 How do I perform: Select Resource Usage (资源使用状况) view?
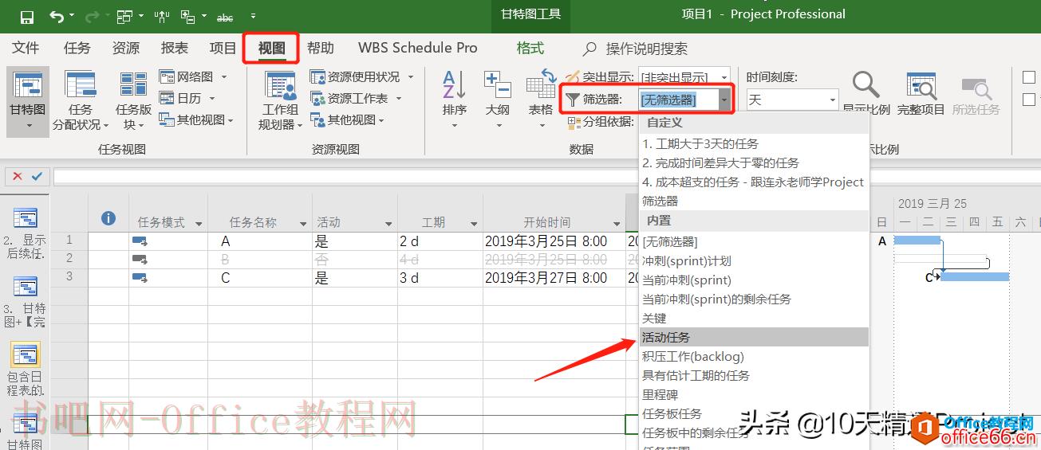click(x=362, y=76)
